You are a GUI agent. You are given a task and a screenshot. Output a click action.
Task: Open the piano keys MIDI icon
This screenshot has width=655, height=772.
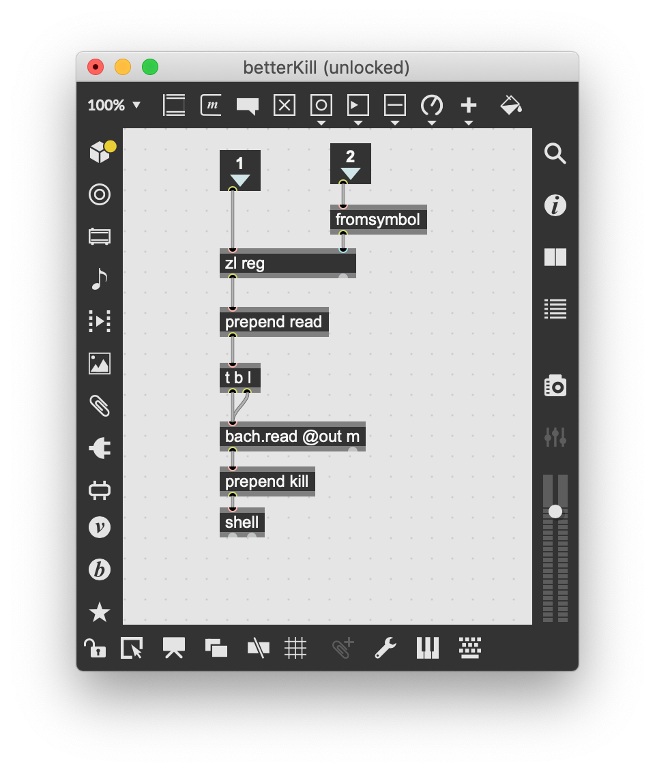pos(428,648)
